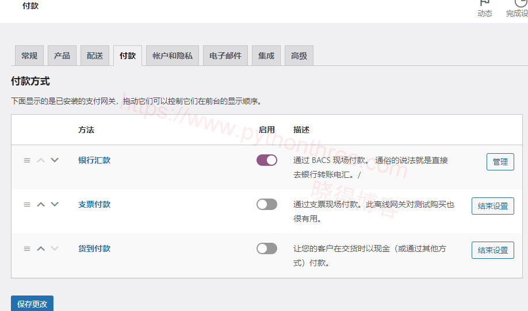Image resolution: width=528 pixels, height=311 pixels.
Task: Save changes with 保存更改 button
Action: tap(32, 304)
